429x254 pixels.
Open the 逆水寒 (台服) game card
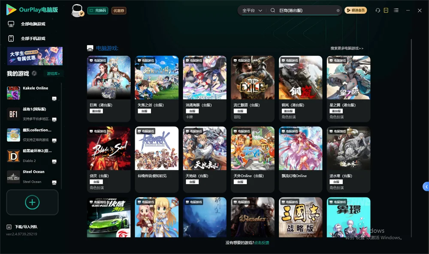pos(348,160)
